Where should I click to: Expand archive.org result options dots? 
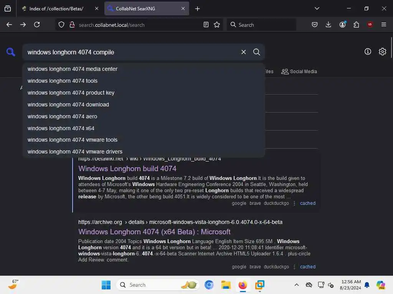pyautogui.click(x=294, y=267)
